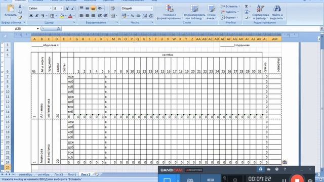Decrease font size with shrink font icon
Screen dimensions: 324x182
(x=72, y=9)
